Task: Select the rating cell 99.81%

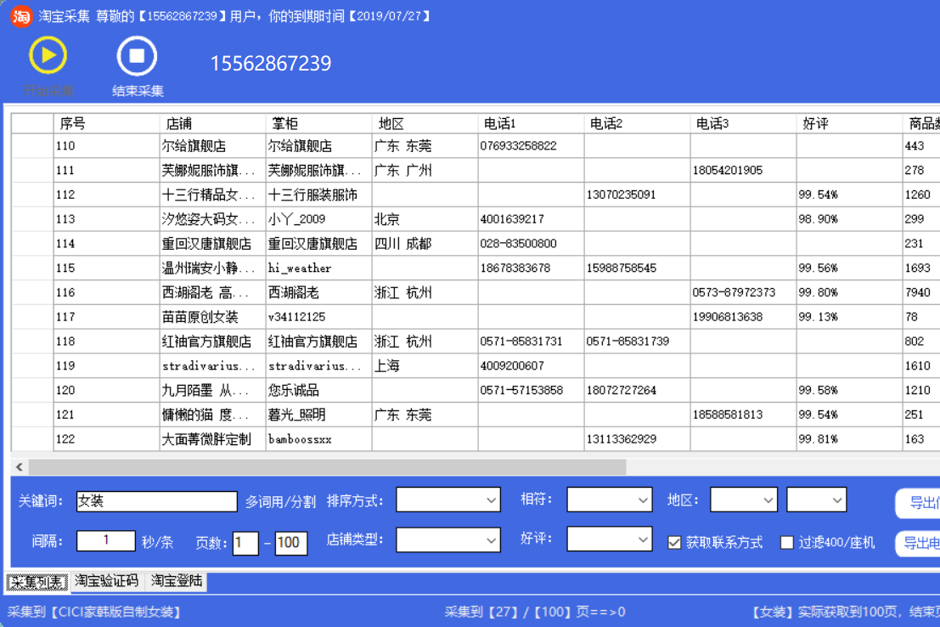Action: [x=849, y=439]
